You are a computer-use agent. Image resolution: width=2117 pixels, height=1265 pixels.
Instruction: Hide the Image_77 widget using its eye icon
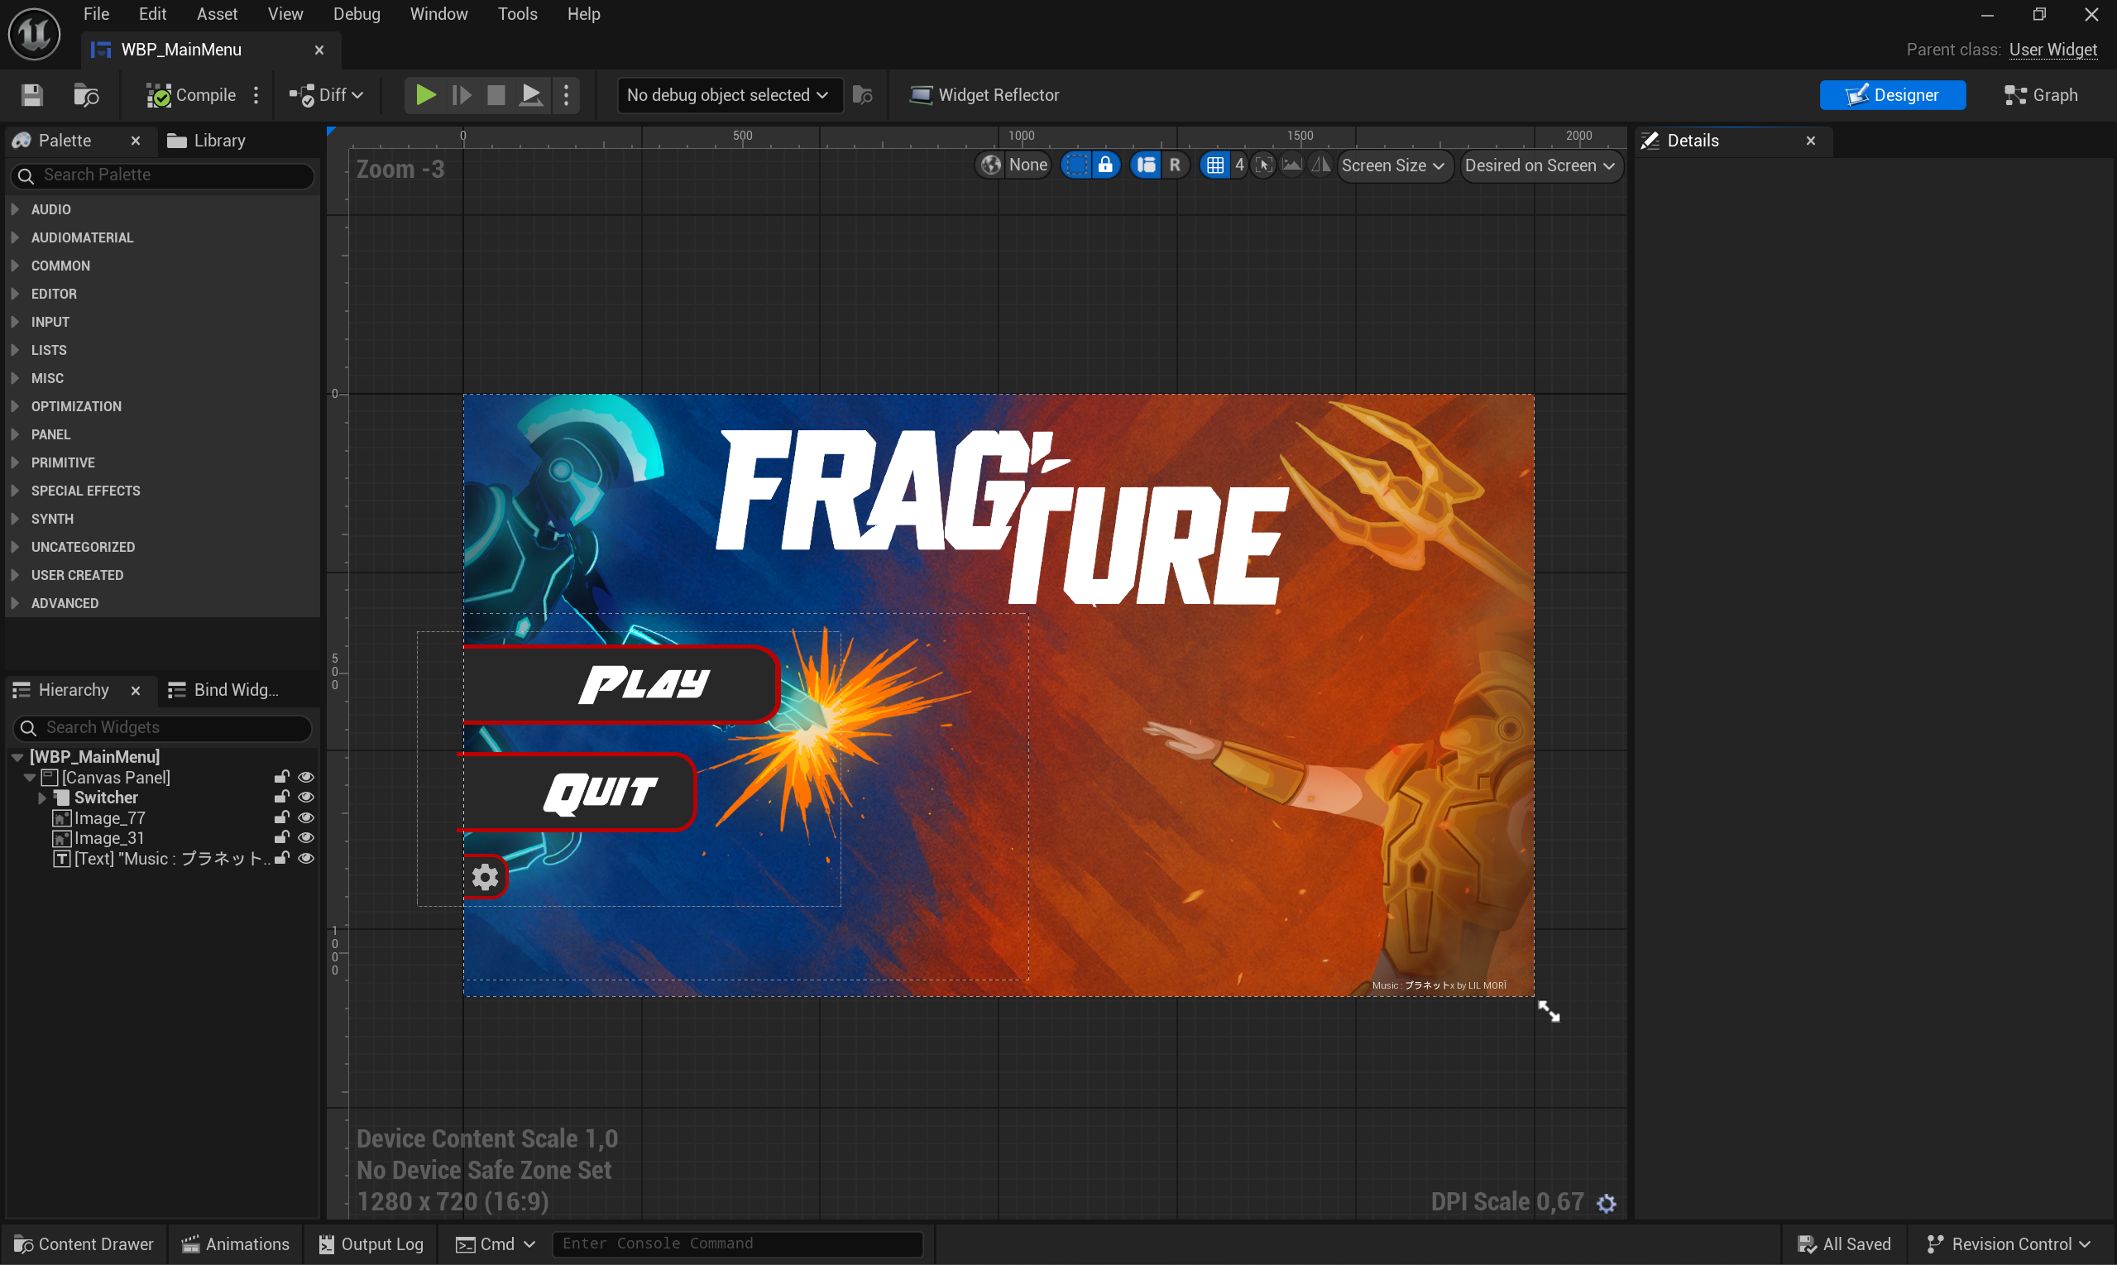[x=306, y=817]
